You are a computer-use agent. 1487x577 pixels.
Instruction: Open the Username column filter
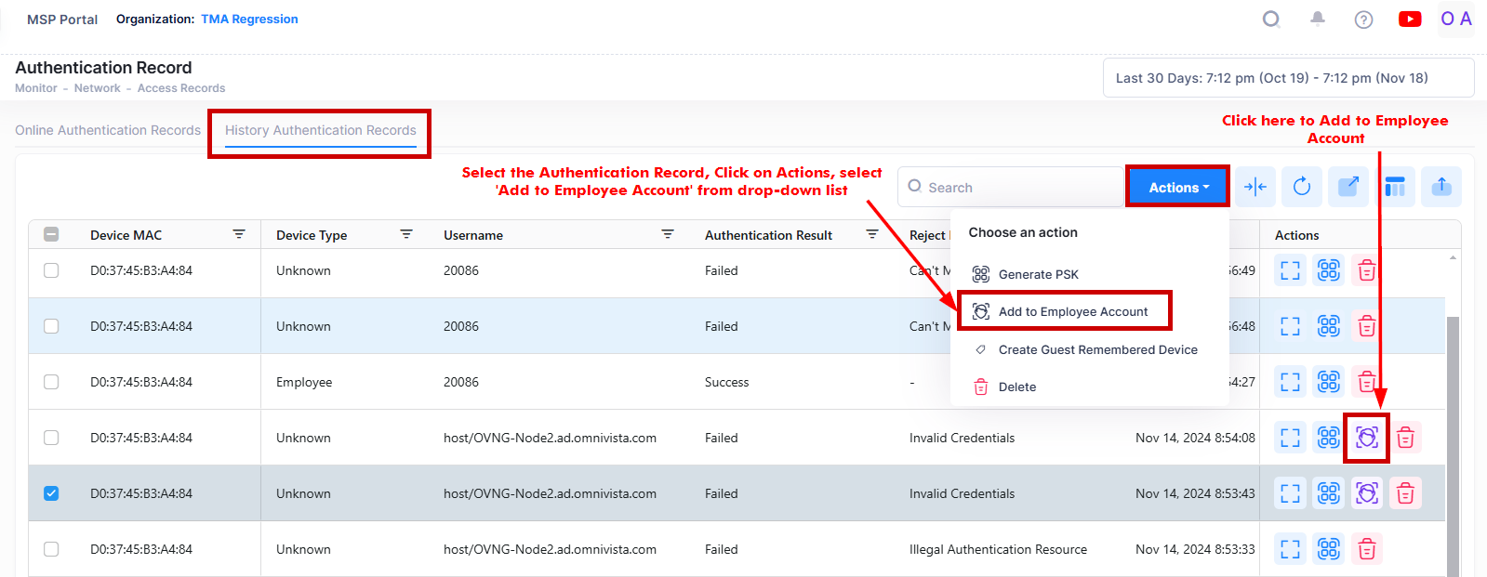click(667, 234)
